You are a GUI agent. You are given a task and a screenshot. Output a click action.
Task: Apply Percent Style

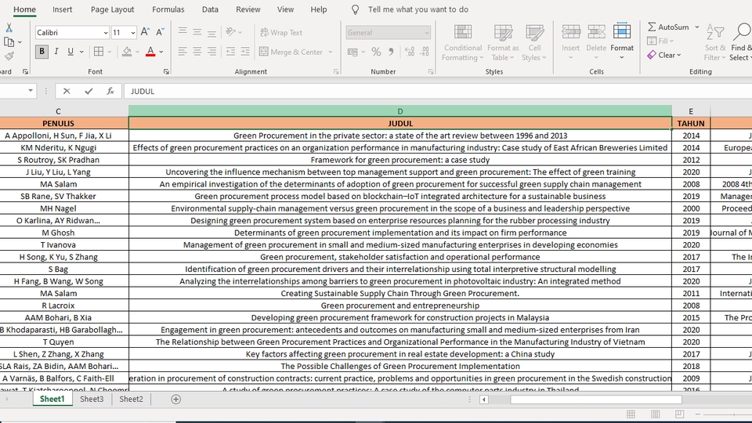[x=377, y=52]
